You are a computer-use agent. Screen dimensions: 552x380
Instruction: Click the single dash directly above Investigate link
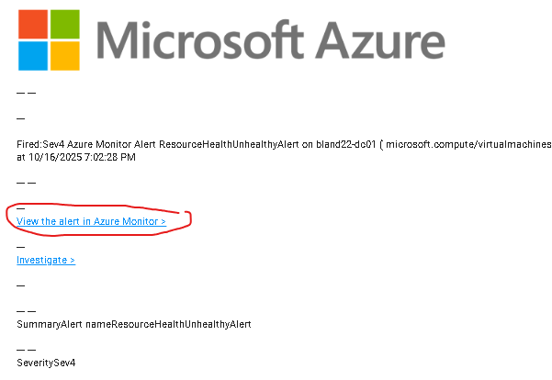tap(21, 247)
